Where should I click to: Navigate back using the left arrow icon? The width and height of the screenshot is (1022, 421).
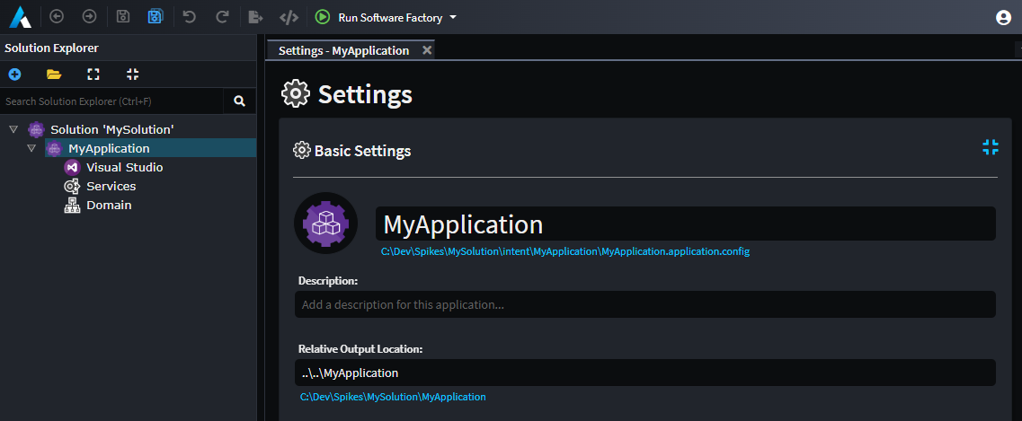coord(57,17)
